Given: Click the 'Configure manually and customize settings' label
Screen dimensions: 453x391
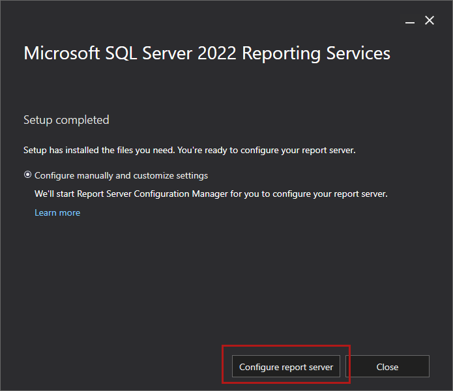Looking at the screenshot, I should click(x=121, y=175).
